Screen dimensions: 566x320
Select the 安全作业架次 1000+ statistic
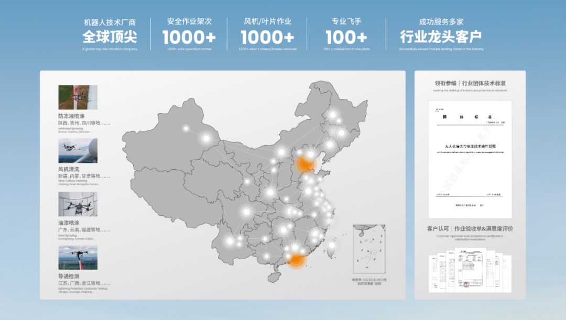[189, 37]
